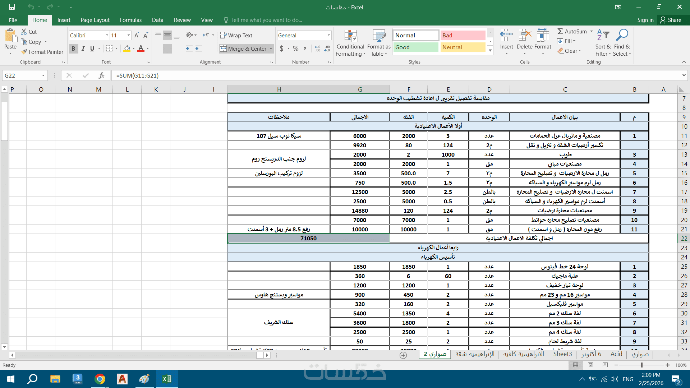Click the Increase Decimal icon

[318, 48]
